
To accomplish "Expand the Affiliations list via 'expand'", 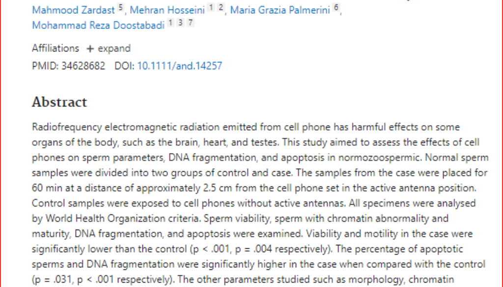I will coord(114,49).
